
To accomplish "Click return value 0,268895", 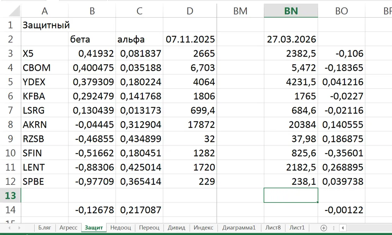I will coord(341,167).
